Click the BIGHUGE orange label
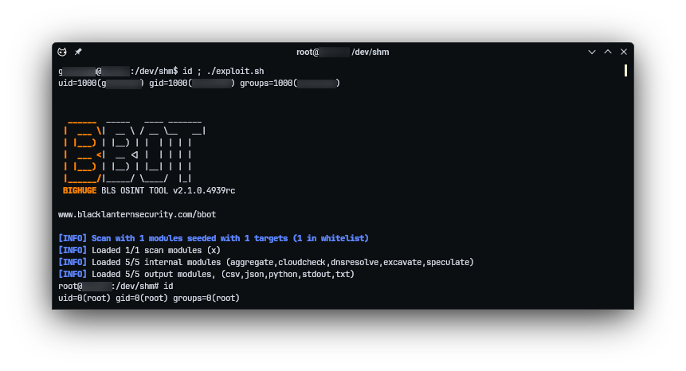The width and height of the screenshot is (686, 371). coord(80,191)
